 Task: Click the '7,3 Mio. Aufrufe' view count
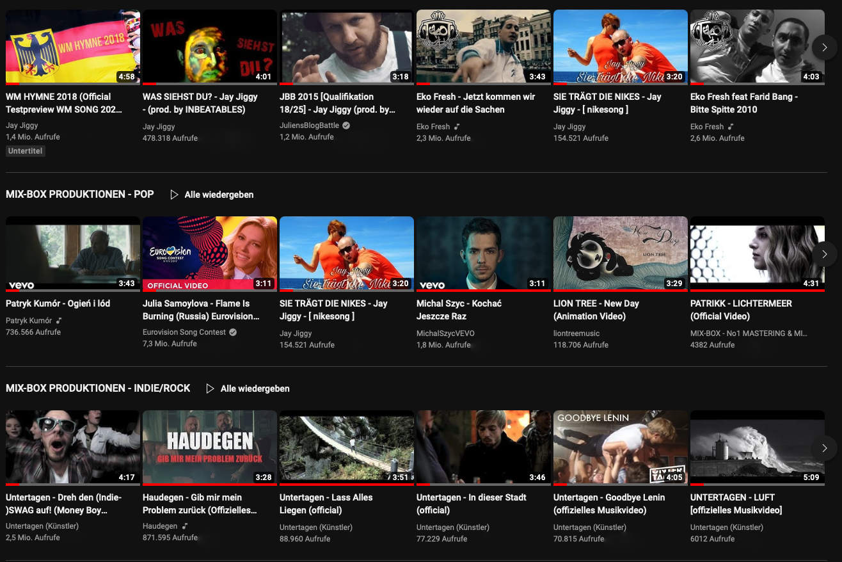[170, 344]
